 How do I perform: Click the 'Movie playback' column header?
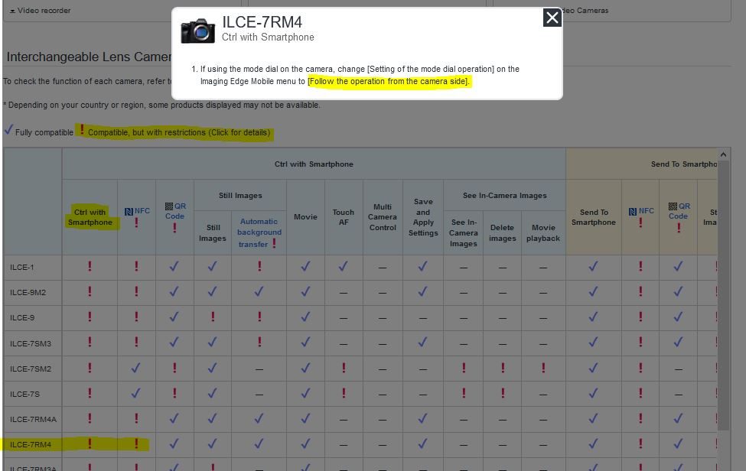coord(543,233)
